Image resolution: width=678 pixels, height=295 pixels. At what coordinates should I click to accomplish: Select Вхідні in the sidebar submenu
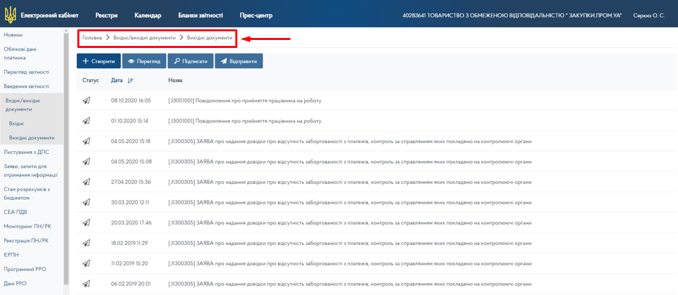click(x=17, y=124)
